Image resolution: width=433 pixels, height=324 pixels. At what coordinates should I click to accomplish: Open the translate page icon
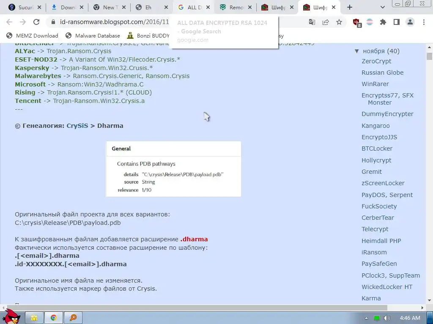click(x=312, y=22)
